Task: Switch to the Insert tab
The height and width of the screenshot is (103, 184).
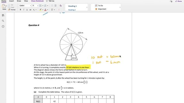Action: (11, 1)
